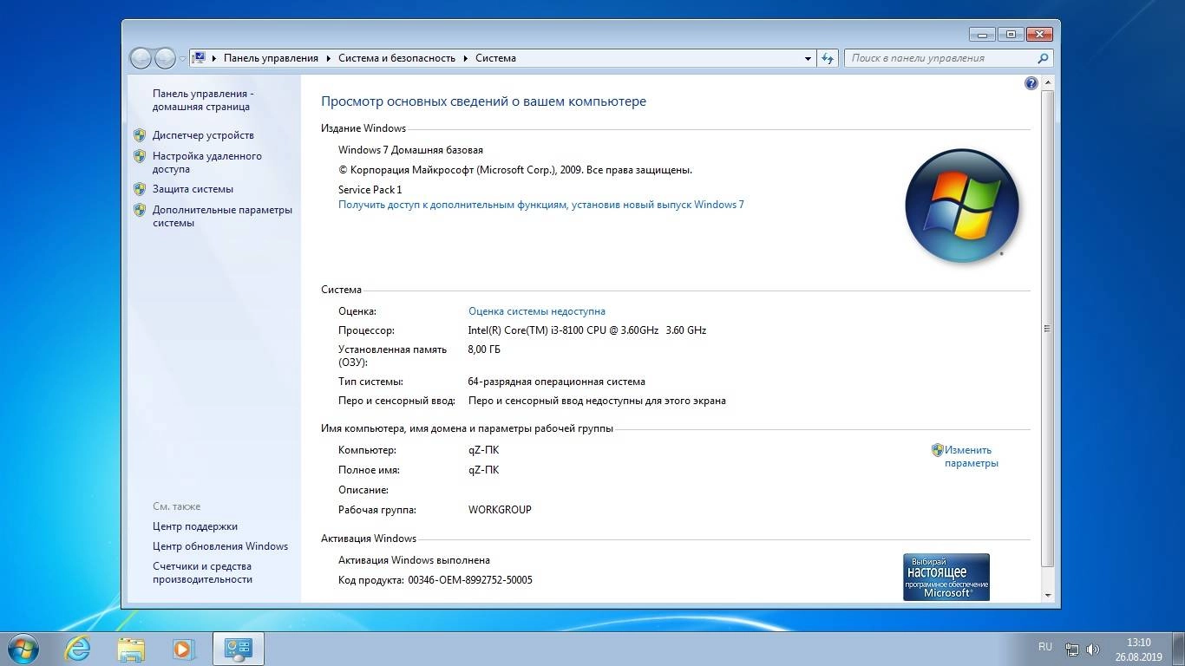The height and width of the screenshot is (666, 1185).
Task: Click shield icon beside Защита системы
Action: 140,189
